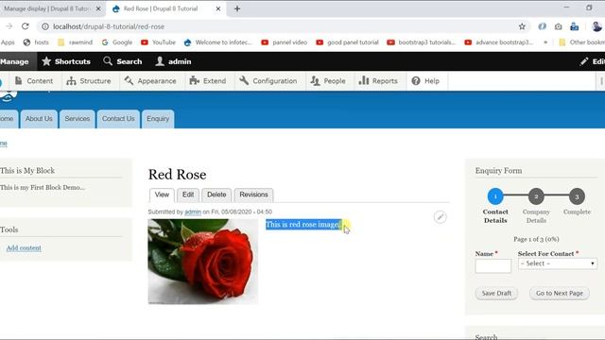Image resolution: width=605 pixels, height=340 pixels.
Task: Open the admin toolbar Search
Action: [x=123, y=61]
